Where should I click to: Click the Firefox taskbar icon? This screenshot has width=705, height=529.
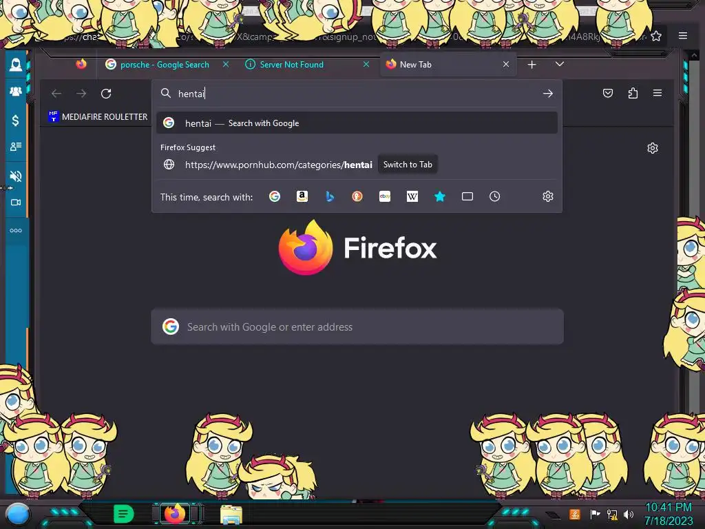(x=176, y=514)
